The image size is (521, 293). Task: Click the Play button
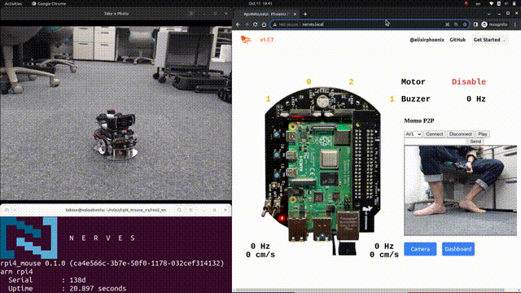(x=483, y=134)
